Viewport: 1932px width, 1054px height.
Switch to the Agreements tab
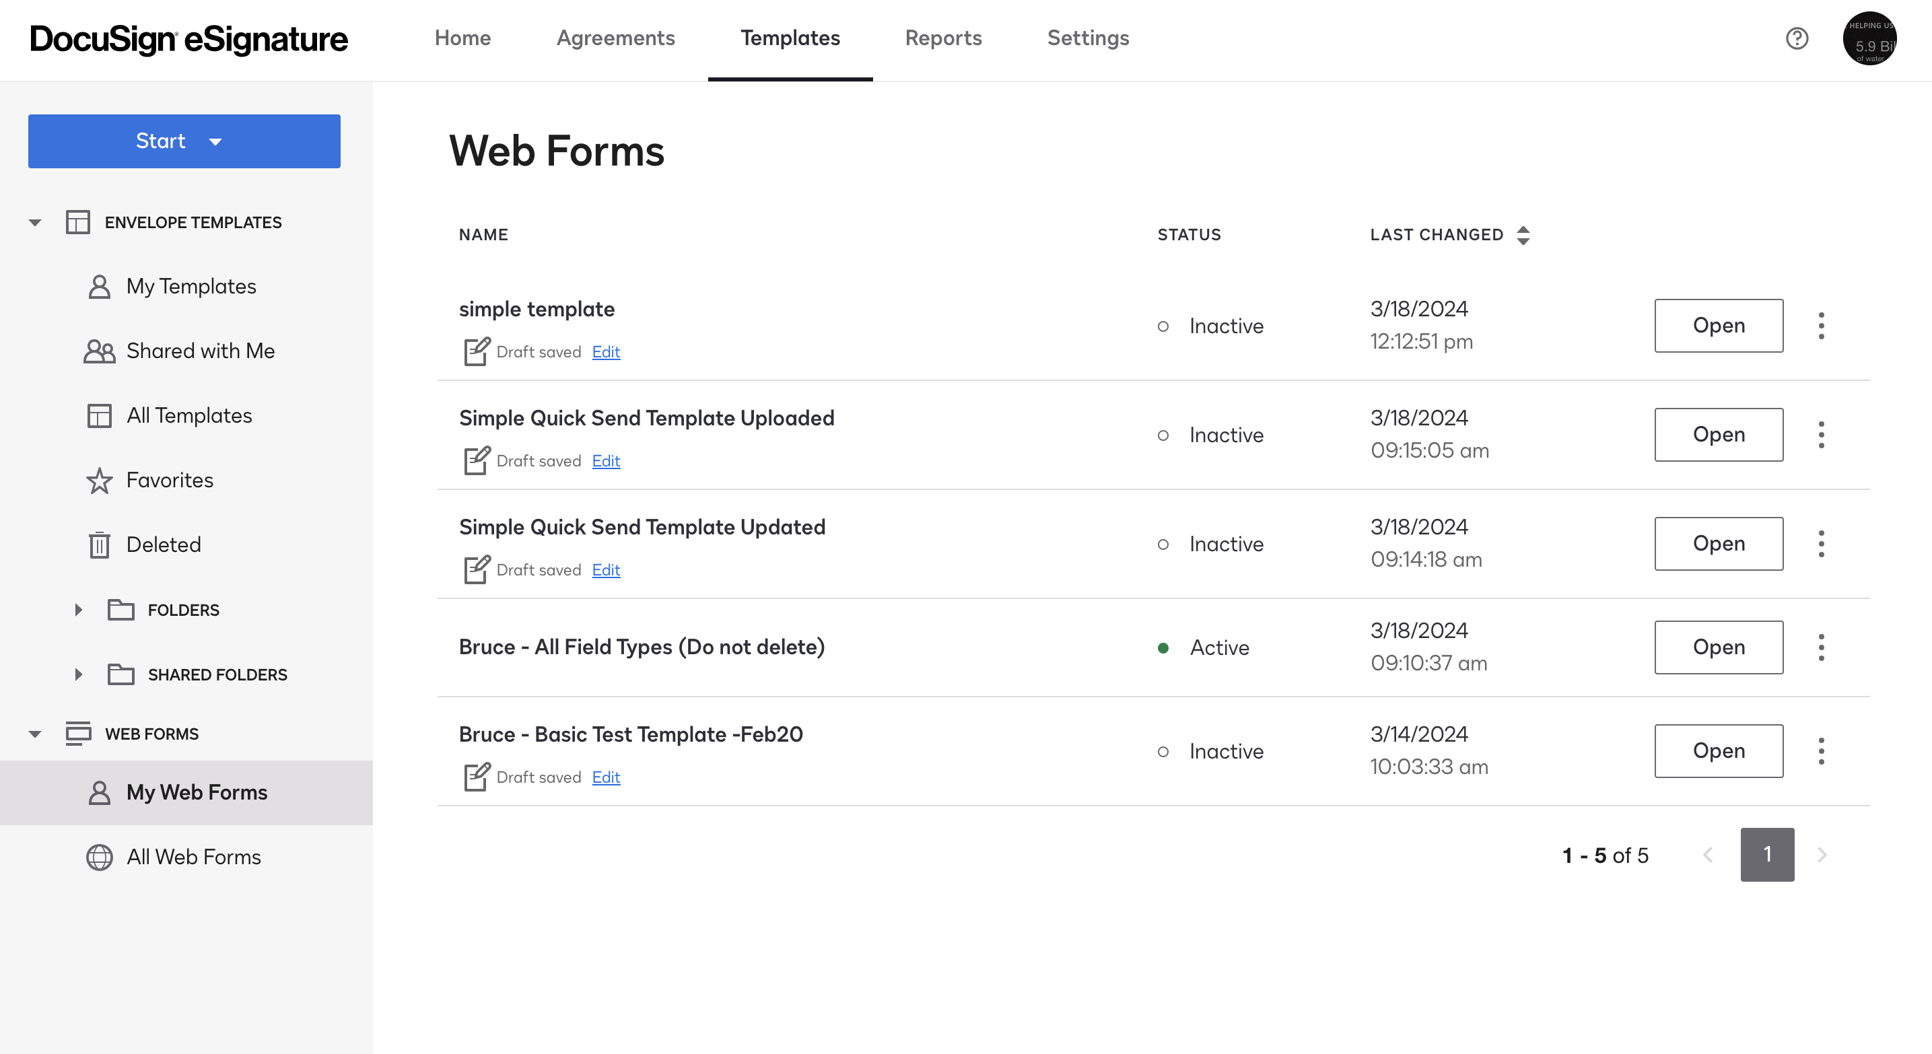[x=615, y=38]
